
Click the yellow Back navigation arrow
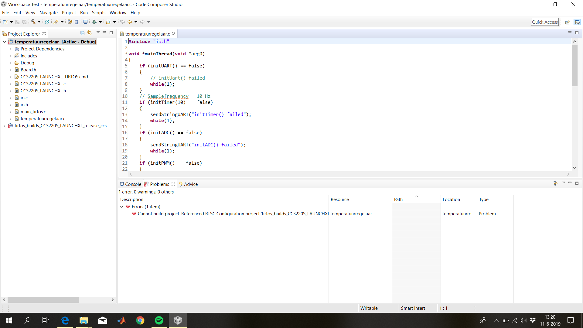coord(130,22)
